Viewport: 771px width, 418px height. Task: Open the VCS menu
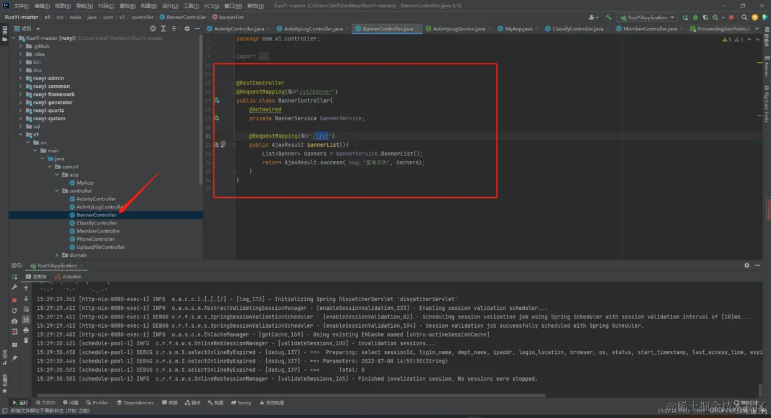[211, 6]
